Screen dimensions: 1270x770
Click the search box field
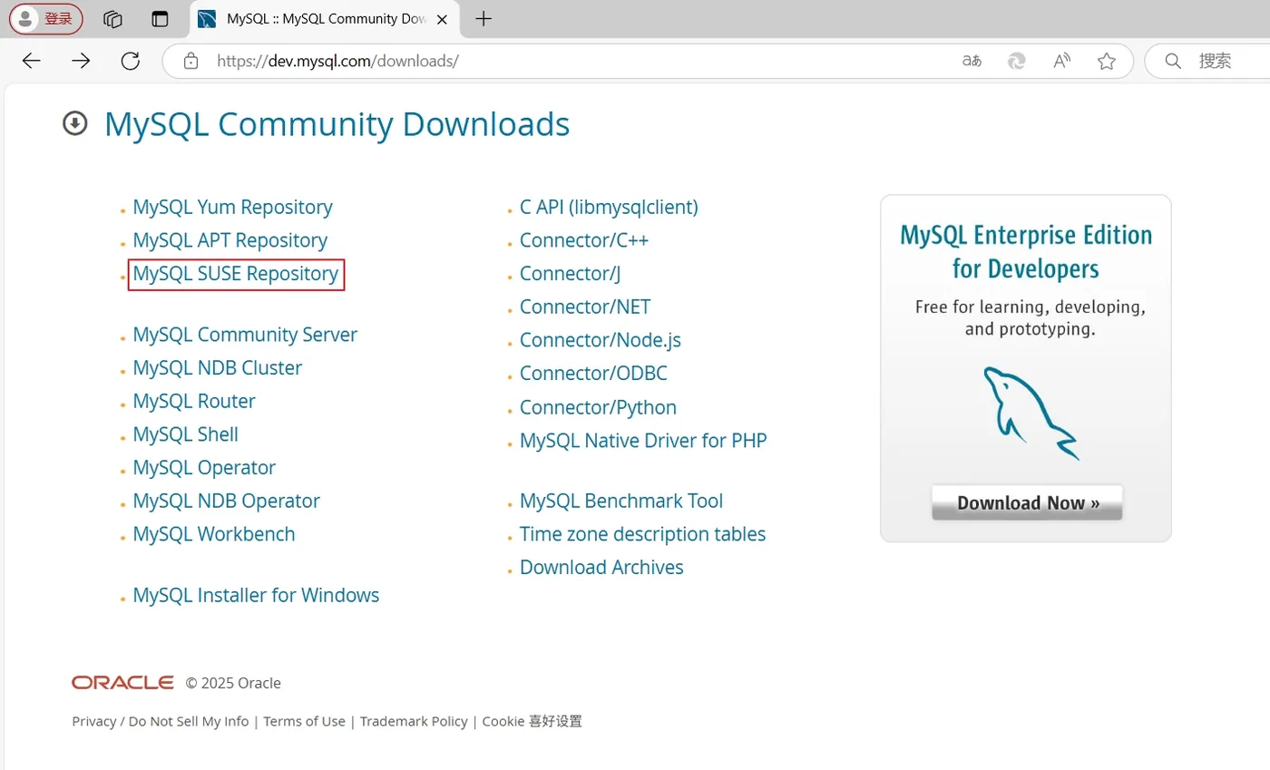pyautogui.click(x=1207, y=61)
